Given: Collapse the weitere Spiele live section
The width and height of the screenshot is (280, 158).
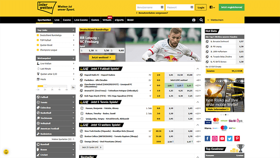Looking at the screenshot, I should click(198, 125).
